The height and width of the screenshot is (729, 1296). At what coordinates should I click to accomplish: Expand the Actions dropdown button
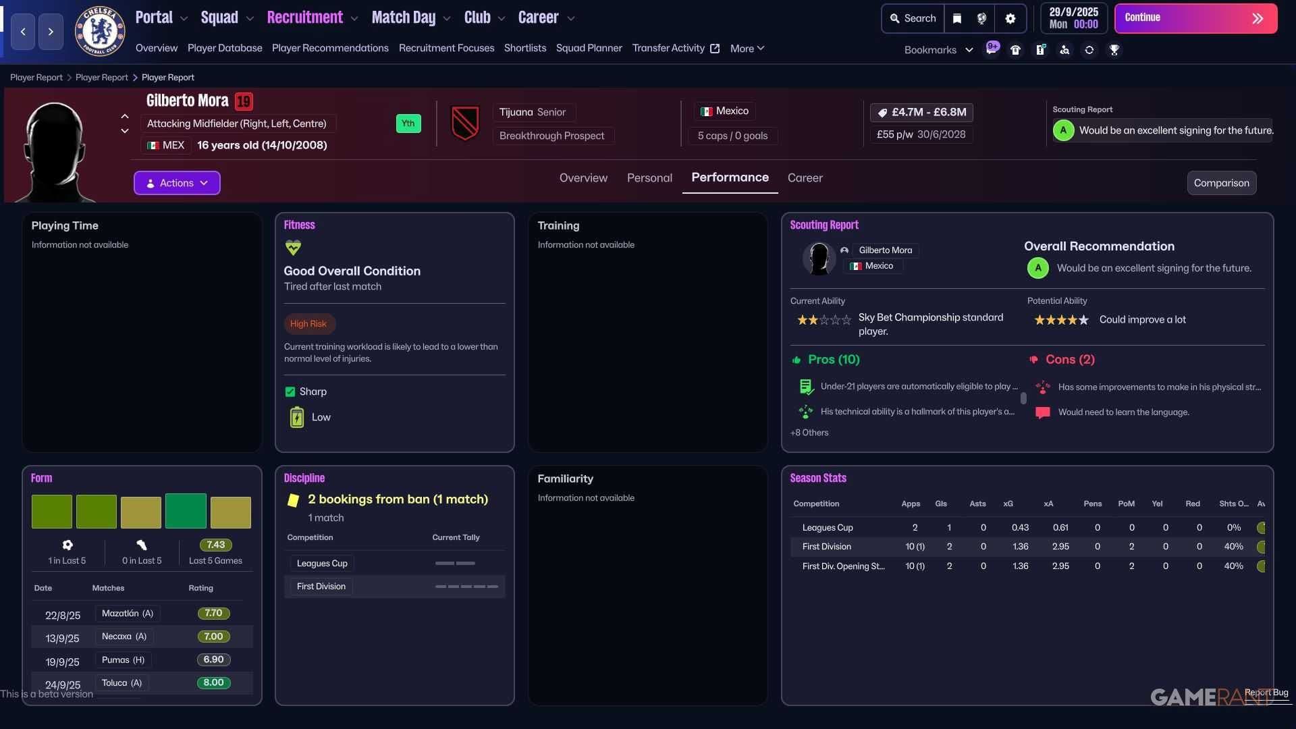177,183
